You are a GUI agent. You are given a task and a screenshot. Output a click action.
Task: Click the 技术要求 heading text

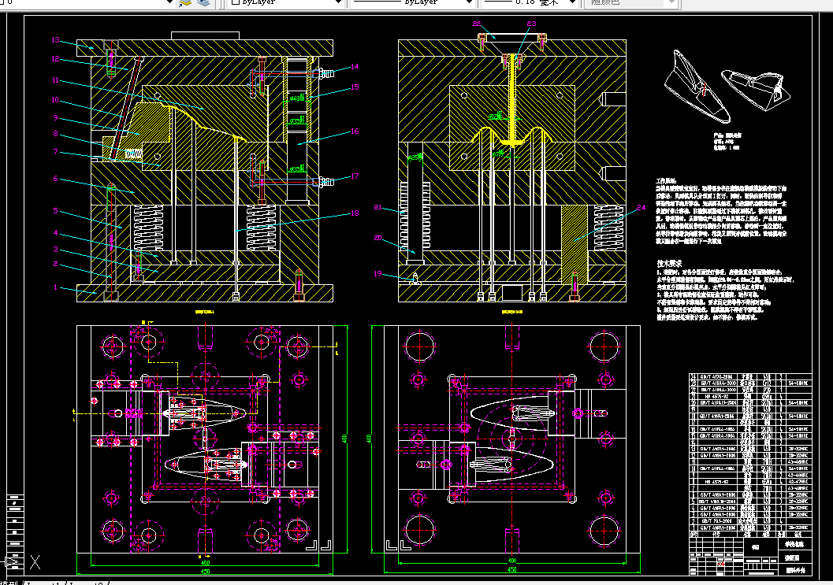(x=669, y=263)
